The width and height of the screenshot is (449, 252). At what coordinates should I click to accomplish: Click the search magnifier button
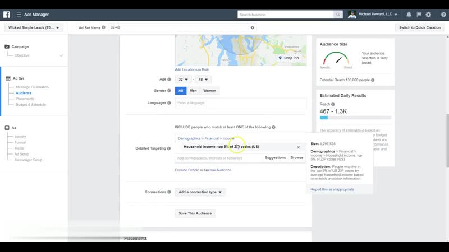338,15
